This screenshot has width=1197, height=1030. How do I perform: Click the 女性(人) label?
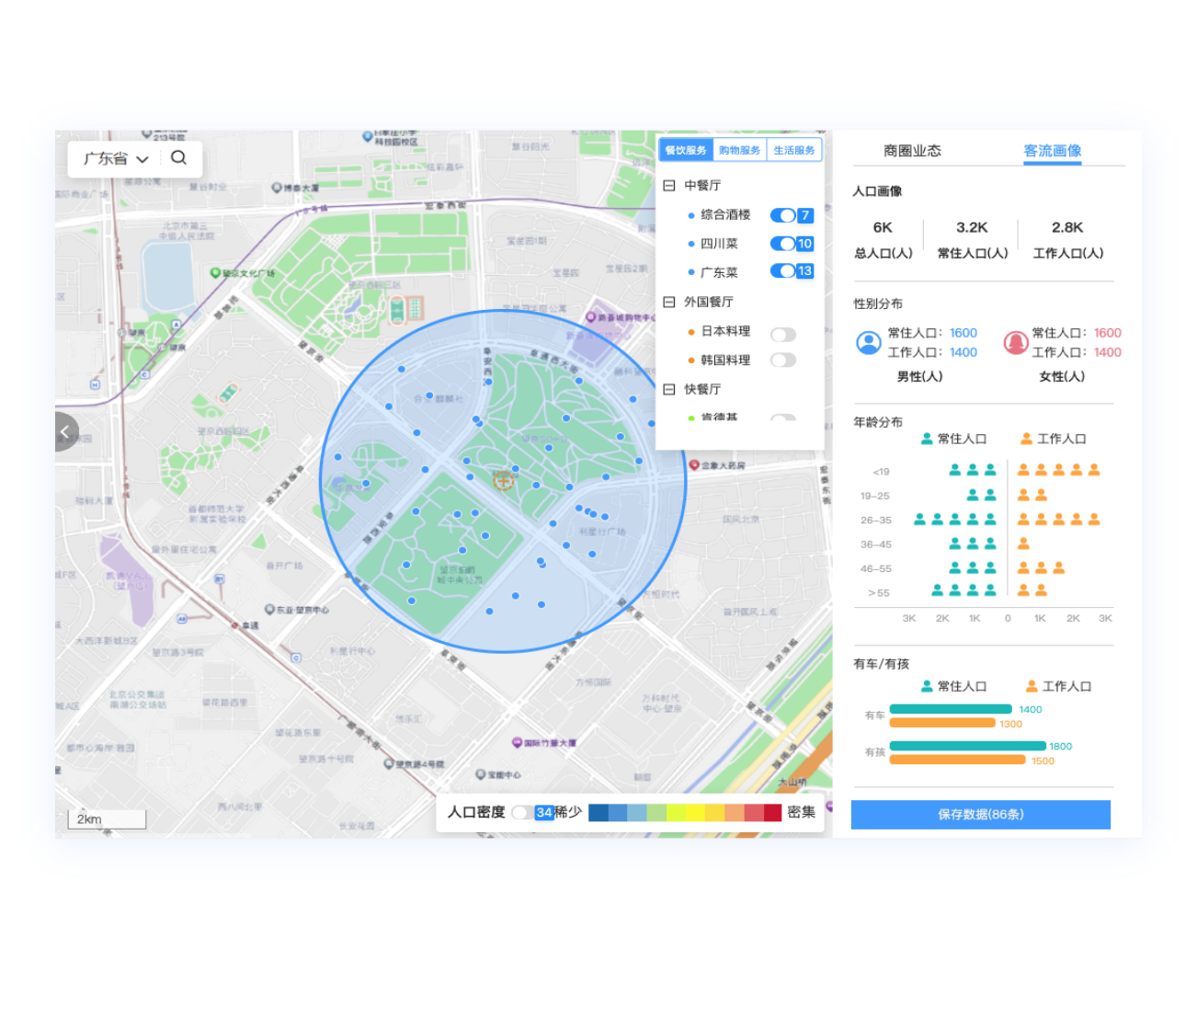point(1062,376)
